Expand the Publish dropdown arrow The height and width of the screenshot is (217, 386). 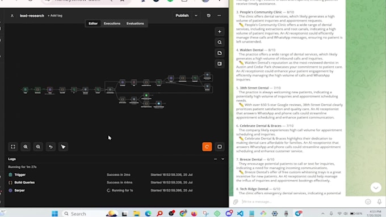[x=196, y=15]
